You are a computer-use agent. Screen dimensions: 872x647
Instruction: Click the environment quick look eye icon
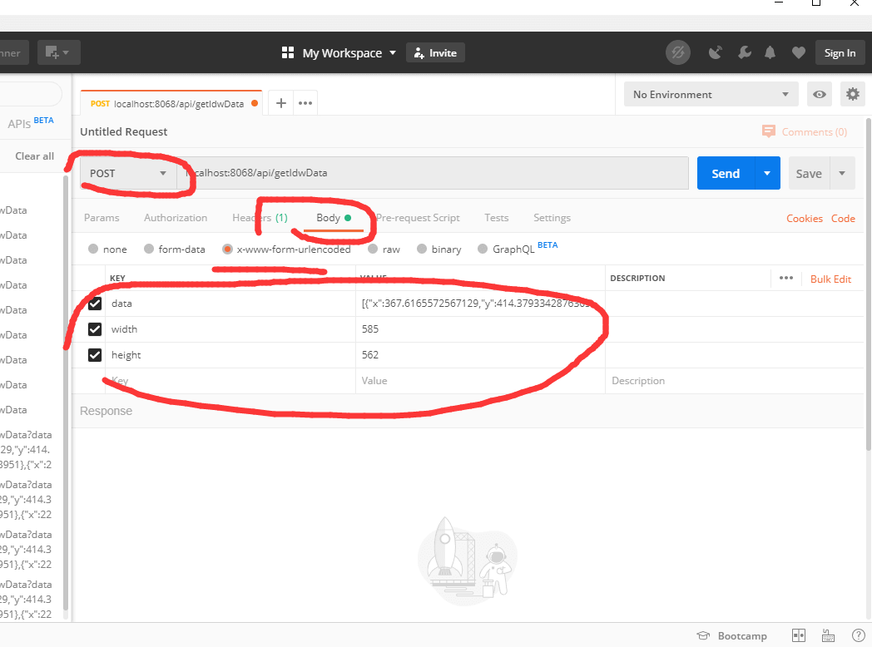point(820,95)
